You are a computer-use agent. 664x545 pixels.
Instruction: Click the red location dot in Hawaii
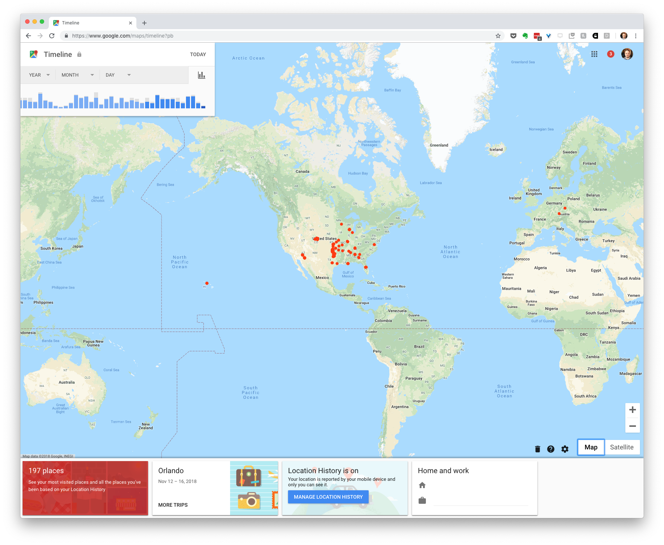point(207,283)
